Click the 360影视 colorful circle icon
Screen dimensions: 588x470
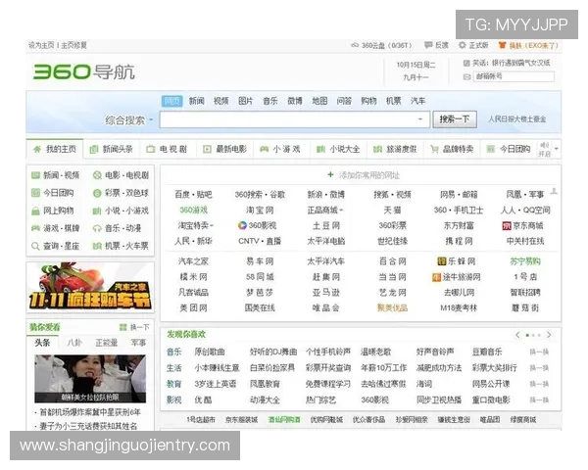pyautogui.click(x=242, y=225)
